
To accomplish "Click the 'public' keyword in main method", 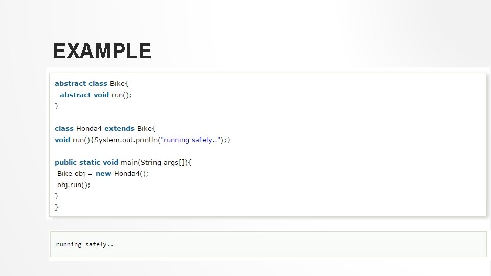I will (x=65, y=162).
